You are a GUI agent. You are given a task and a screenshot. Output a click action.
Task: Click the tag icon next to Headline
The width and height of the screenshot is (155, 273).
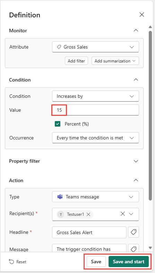[x=134, y=232]
